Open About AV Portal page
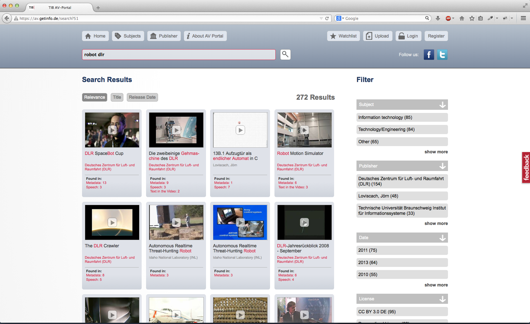 pyautogui.click(x=205, y=36)
